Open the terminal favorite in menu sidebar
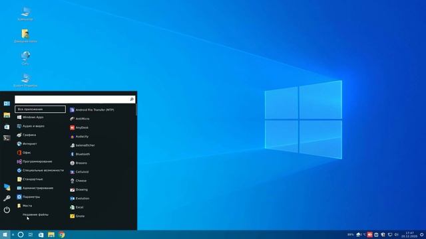This screenshot has height=239, width=426. click(x=7, y=138)
